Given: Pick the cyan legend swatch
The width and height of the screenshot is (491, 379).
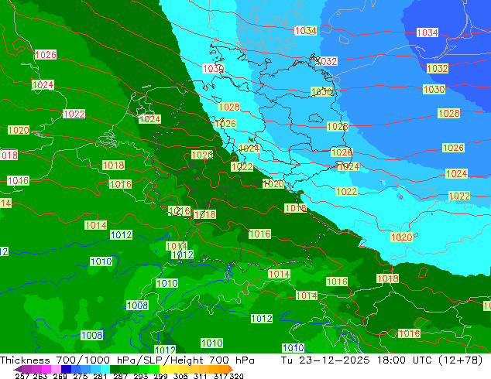Looking at the screenshot, I should click(105, 369).
